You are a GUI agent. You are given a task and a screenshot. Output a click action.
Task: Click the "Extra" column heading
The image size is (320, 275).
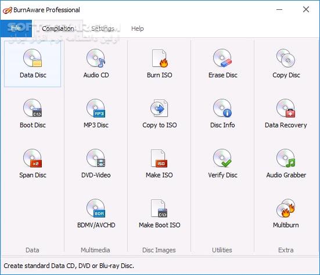pos(286,250)
